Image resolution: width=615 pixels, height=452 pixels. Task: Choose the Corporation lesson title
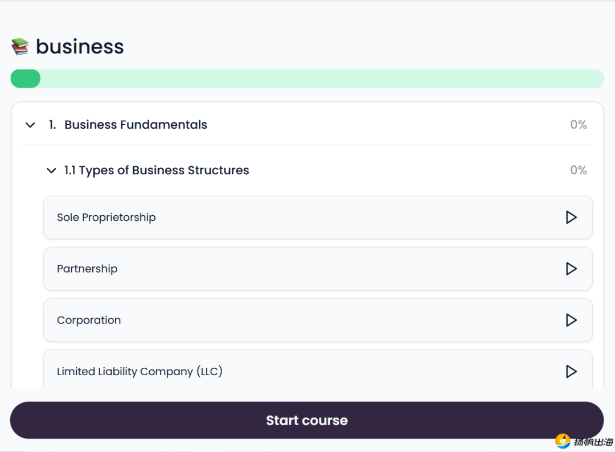[x=89, y=320]
